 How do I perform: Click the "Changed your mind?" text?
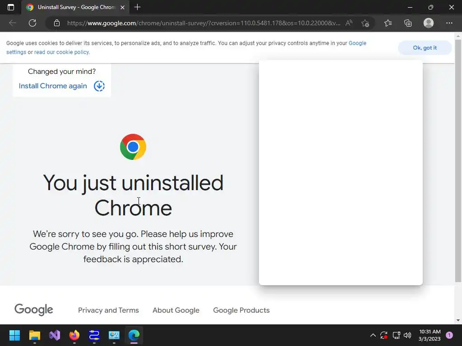62,72
